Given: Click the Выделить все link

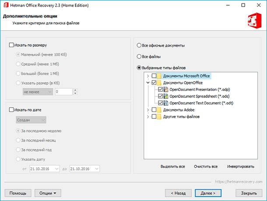Looking at the screenshot, I should click(172, 166).
